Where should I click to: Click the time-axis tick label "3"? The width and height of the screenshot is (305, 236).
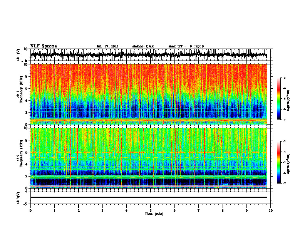point(102,211)
